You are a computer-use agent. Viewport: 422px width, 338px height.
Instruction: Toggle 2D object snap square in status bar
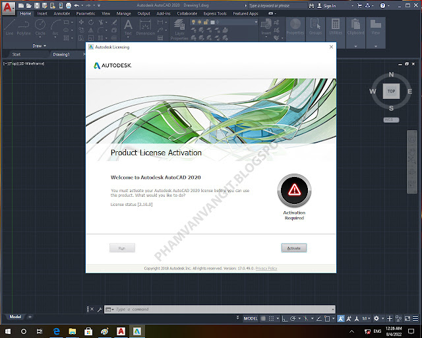[327, 319]
